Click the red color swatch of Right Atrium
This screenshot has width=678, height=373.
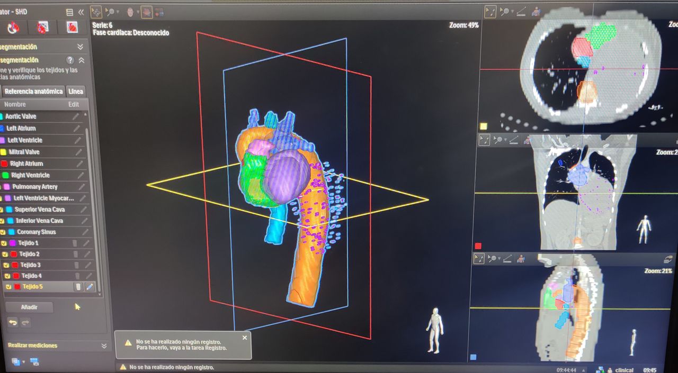point(3,163)
